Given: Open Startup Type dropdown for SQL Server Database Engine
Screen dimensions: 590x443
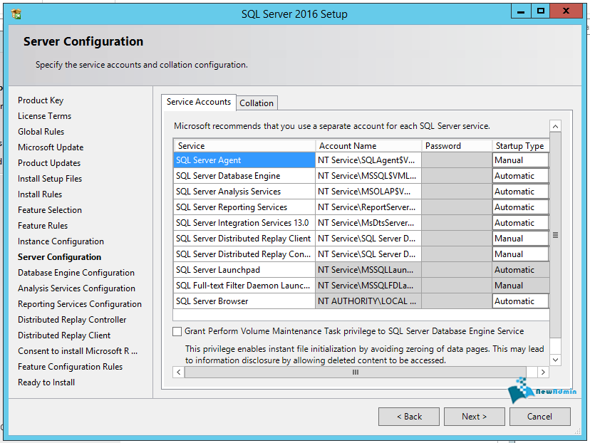Looking at the screenshot, I should pos(520,176).
